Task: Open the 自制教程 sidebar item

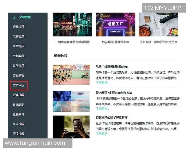Action: click(x=18, y=56)
